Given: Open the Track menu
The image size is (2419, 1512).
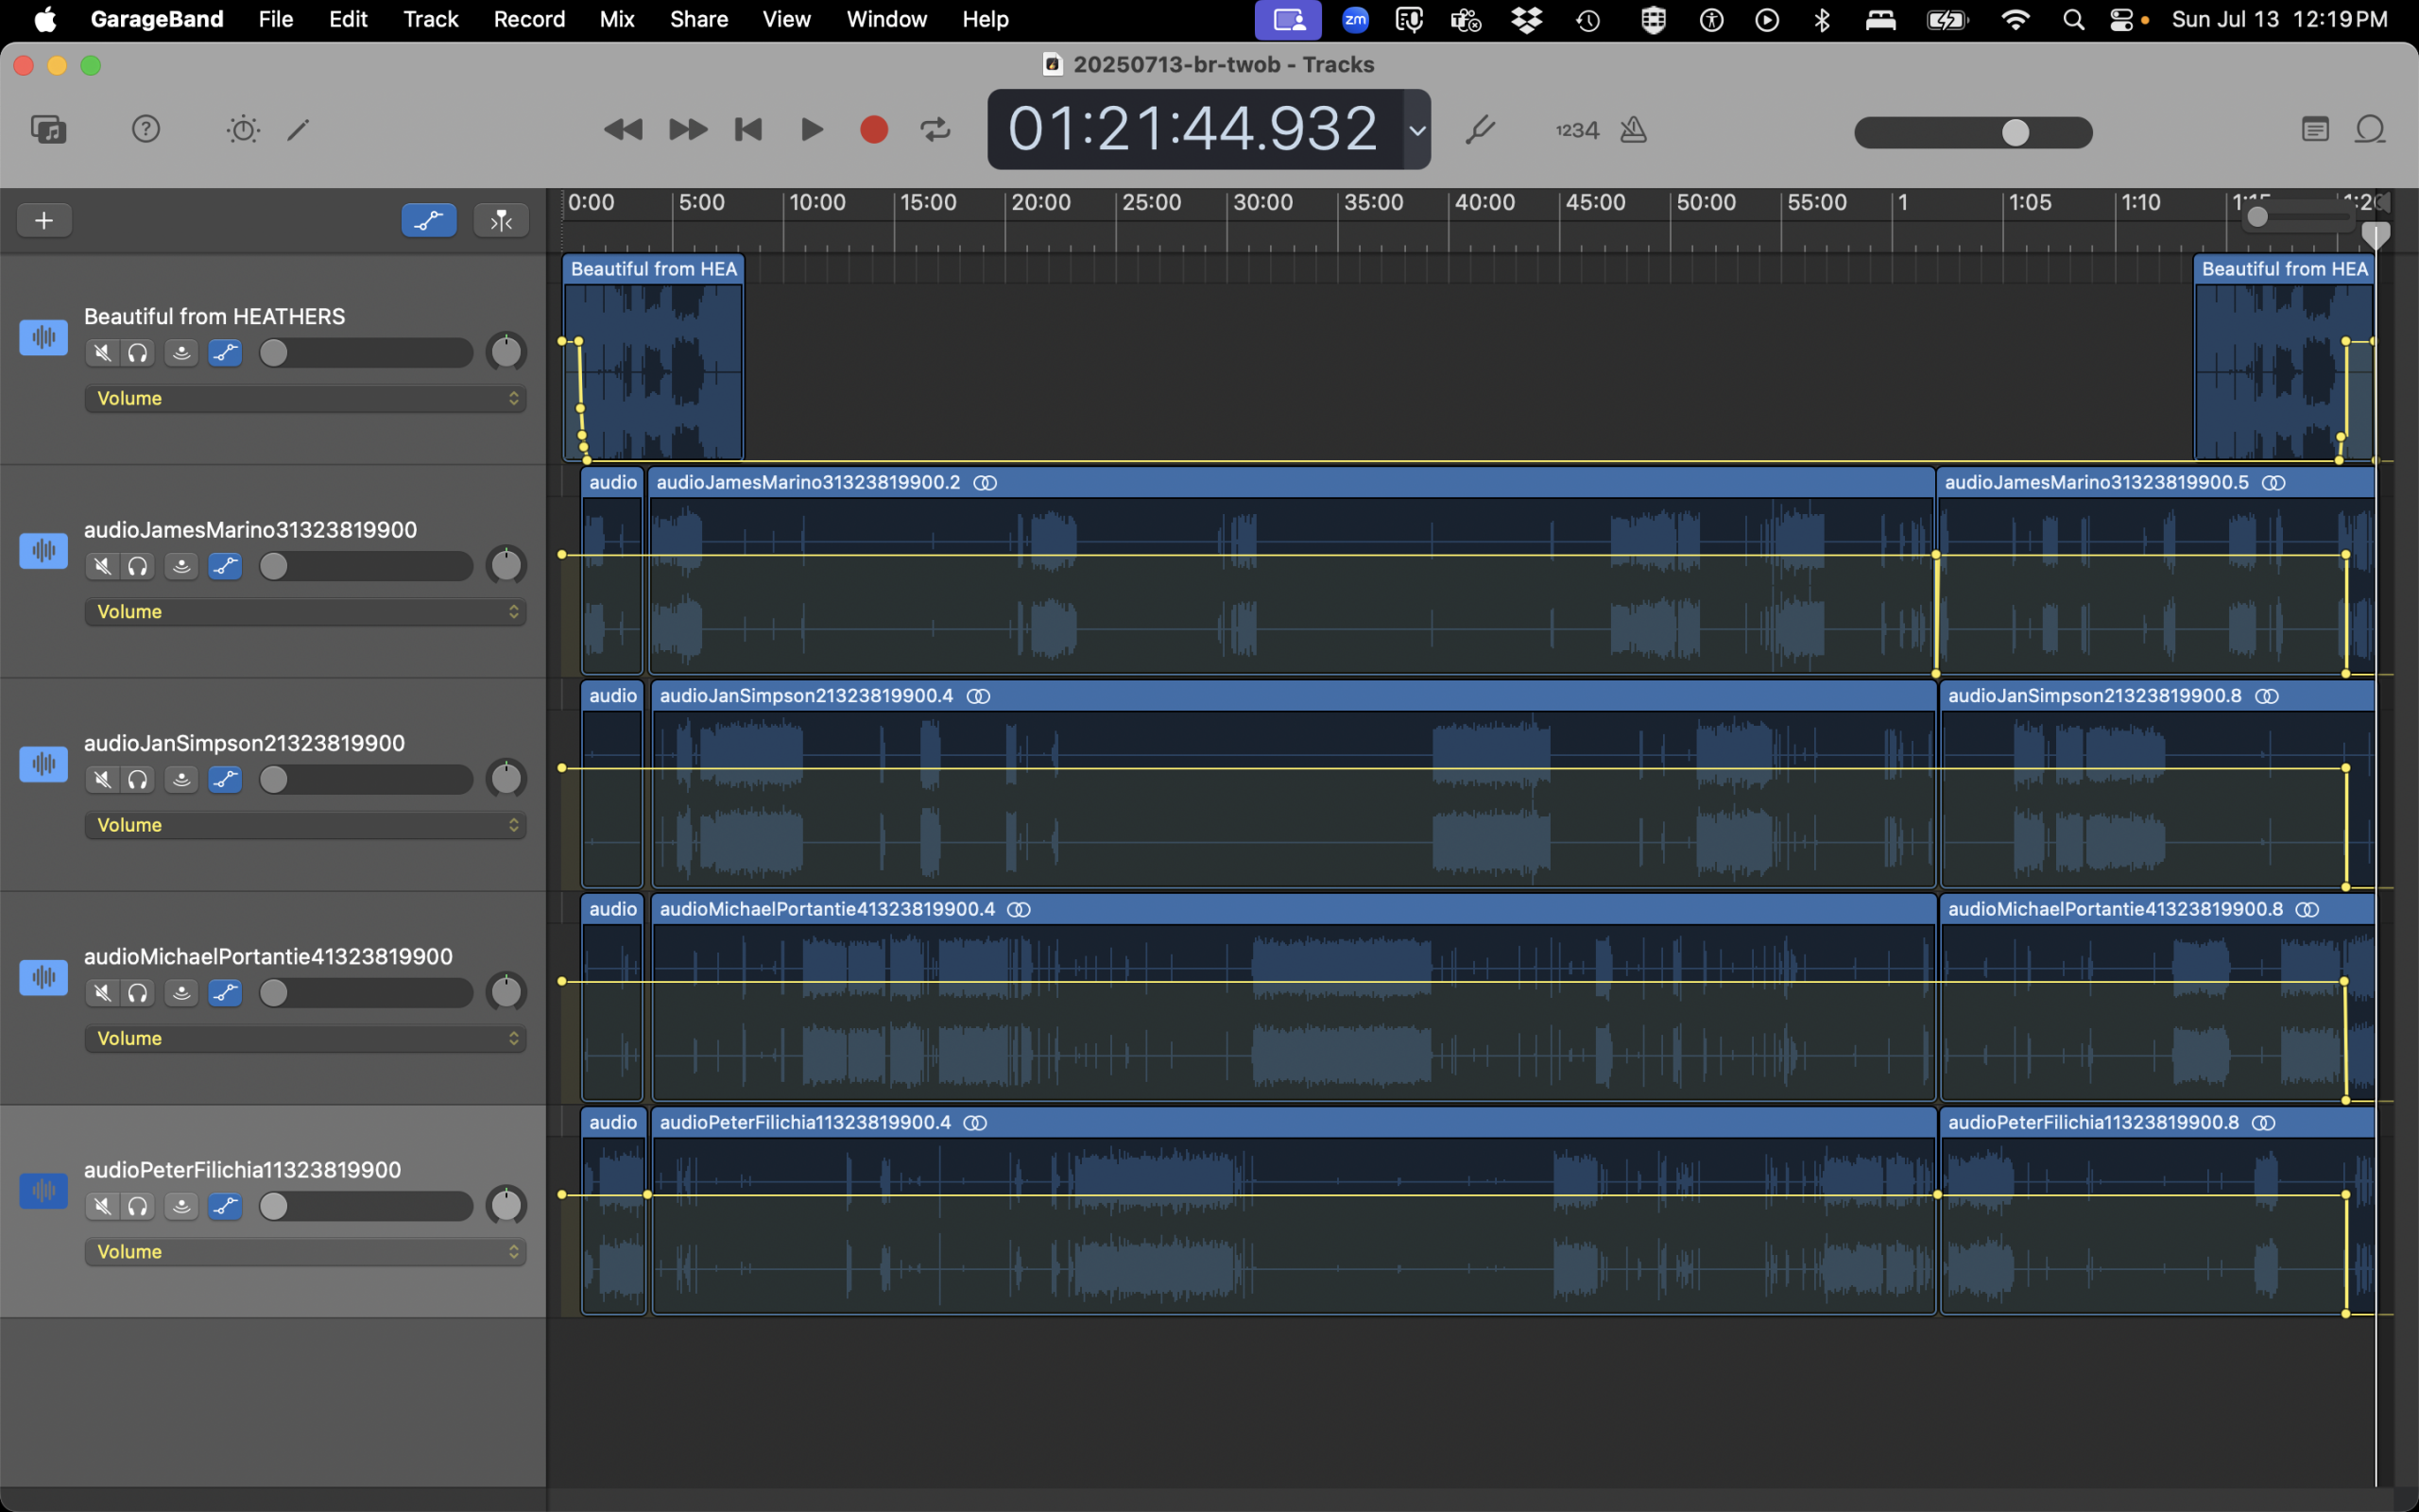Looking at the screenshot, I should pos(431,19).
